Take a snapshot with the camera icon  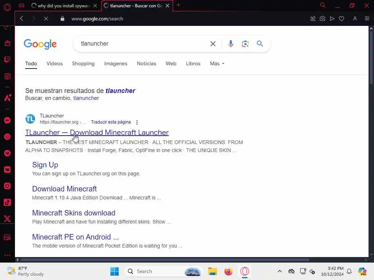[323, 19]
